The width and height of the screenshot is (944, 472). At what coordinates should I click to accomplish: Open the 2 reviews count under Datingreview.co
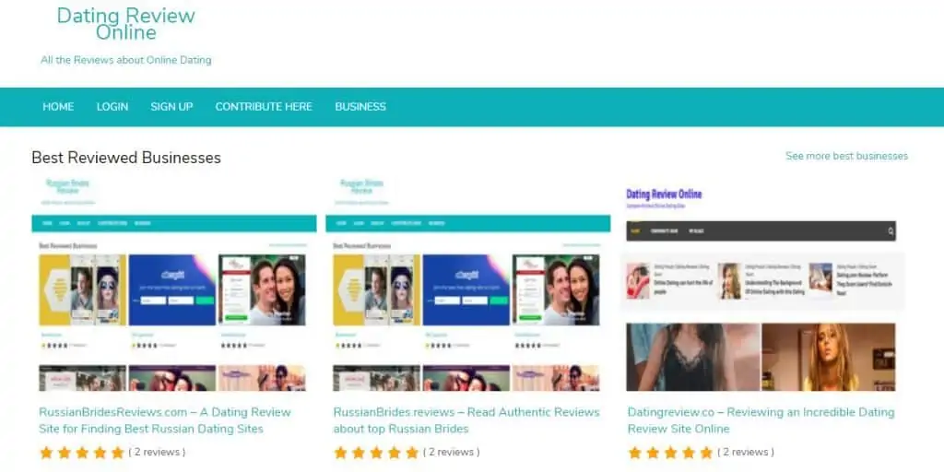pyautogui.click(x=745, y=452)
